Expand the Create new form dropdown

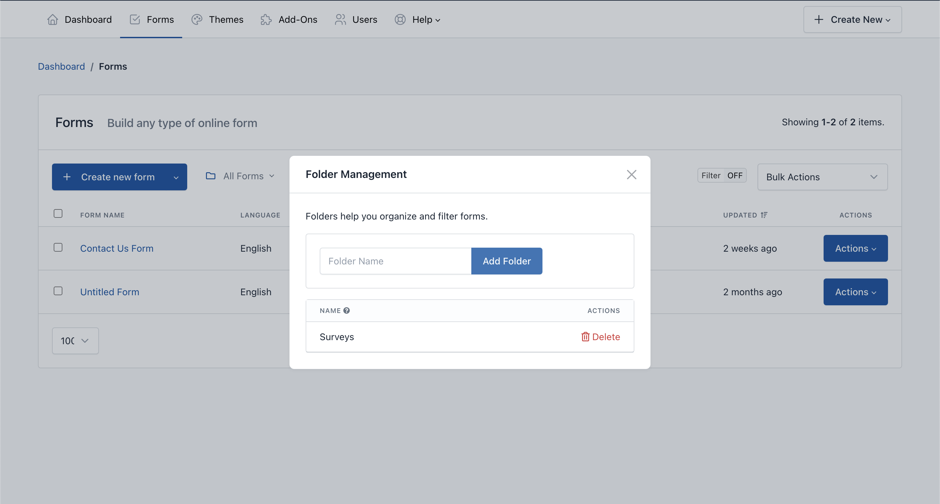click(176, 177)
